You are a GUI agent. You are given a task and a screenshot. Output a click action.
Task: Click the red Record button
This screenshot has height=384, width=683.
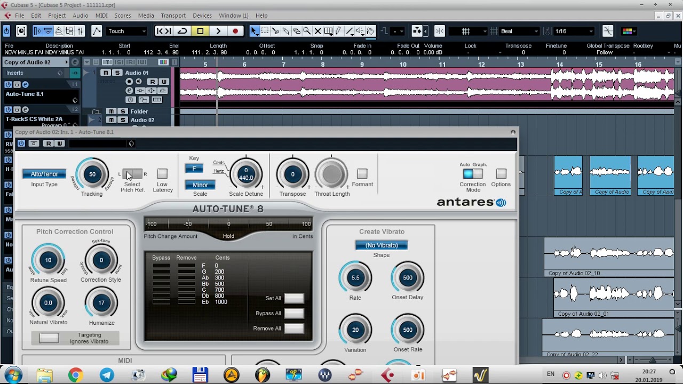[x=235, y=31]
